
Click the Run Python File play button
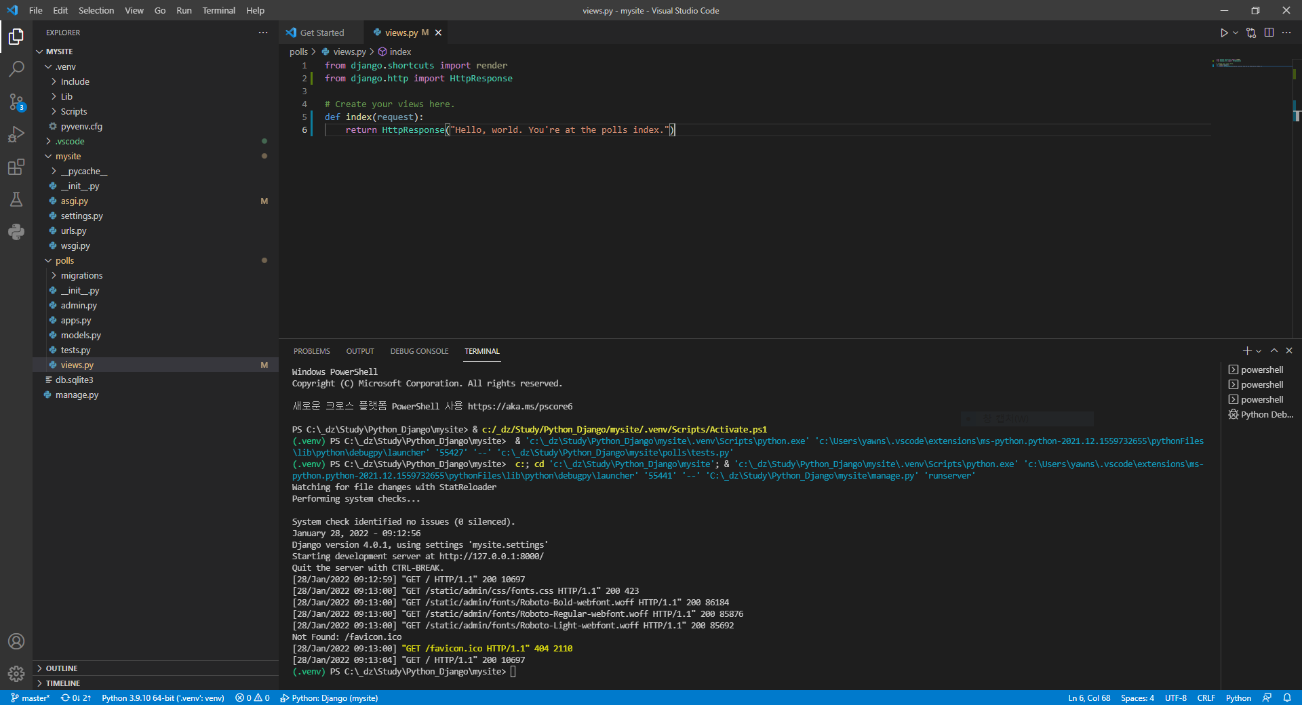(1224, 33)
